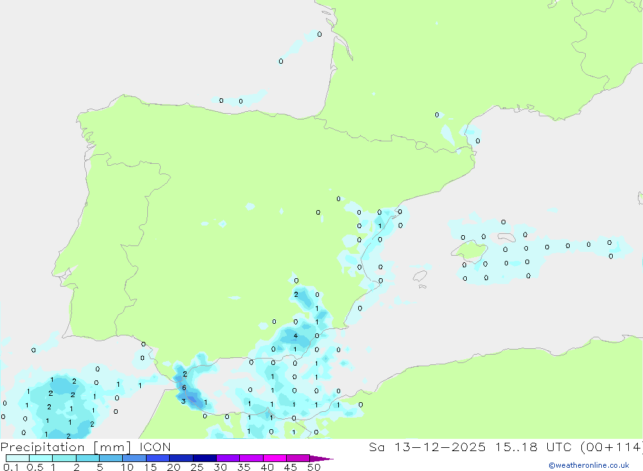Click the 0.5–1 mm legend color swatch
This screenshot has width=643, height=471.
pyautogui.click(x=41, y=458)
